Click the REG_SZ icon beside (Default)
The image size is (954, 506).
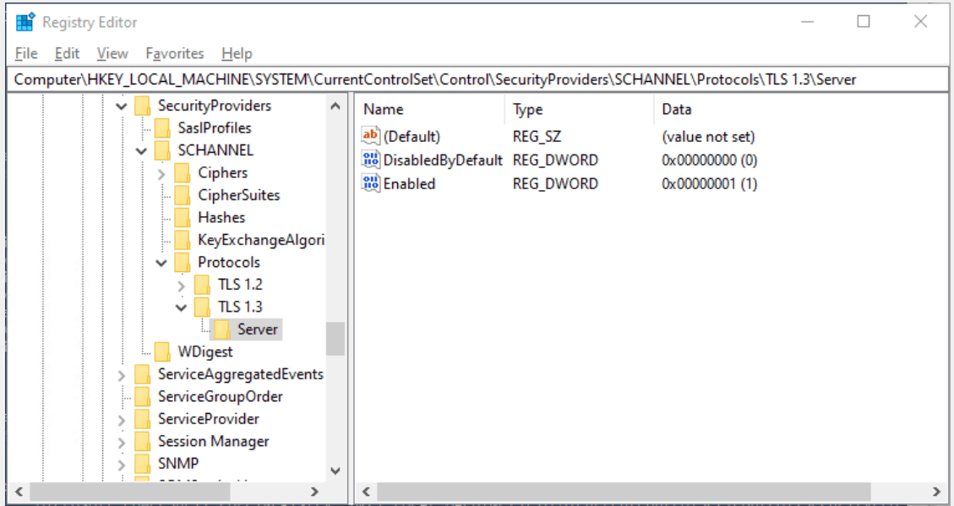tap(369, 136)
